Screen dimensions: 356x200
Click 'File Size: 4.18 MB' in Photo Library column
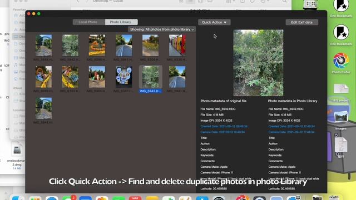tap(280, 115)
